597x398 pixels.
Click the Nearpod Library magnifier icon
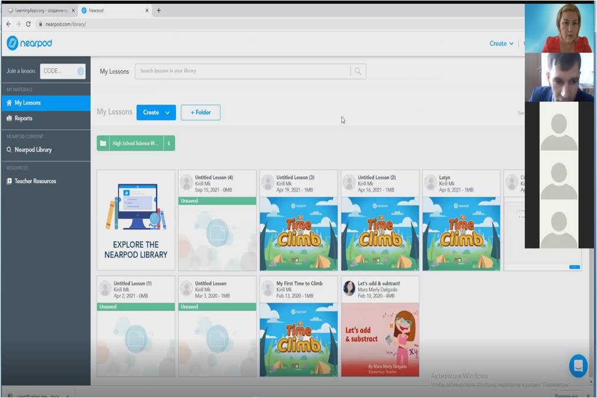coord(9,150)
